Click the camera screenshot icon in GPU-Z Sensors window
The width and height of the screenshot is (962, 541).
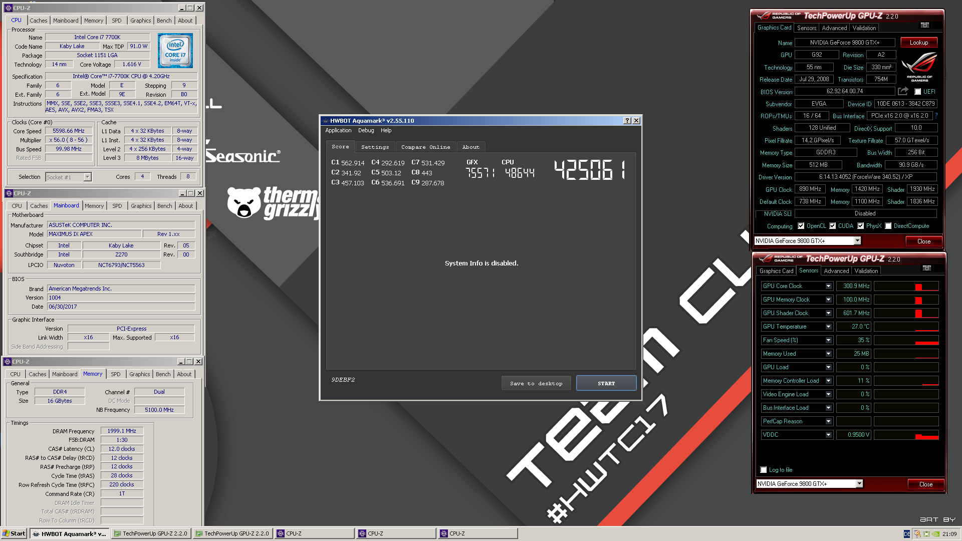[x=927, y=268]
